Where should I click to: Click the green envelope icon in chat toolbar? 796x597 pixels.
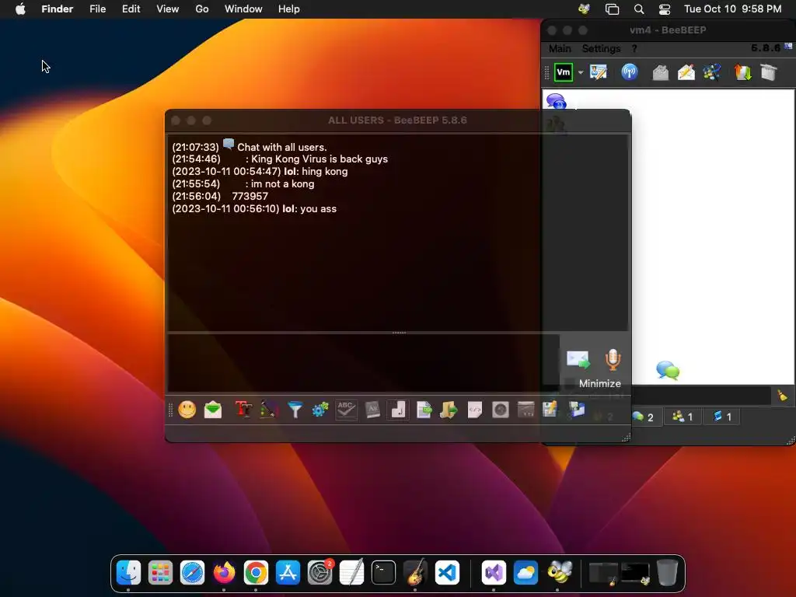tap(213, 409)
